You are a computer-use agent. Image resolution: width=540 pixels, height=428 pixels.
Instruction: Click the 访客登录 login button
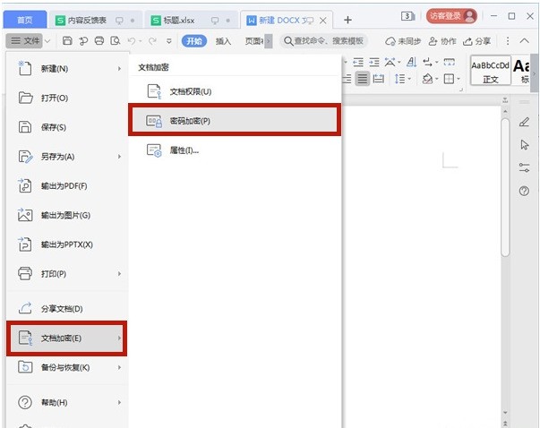tap(451, 16)
